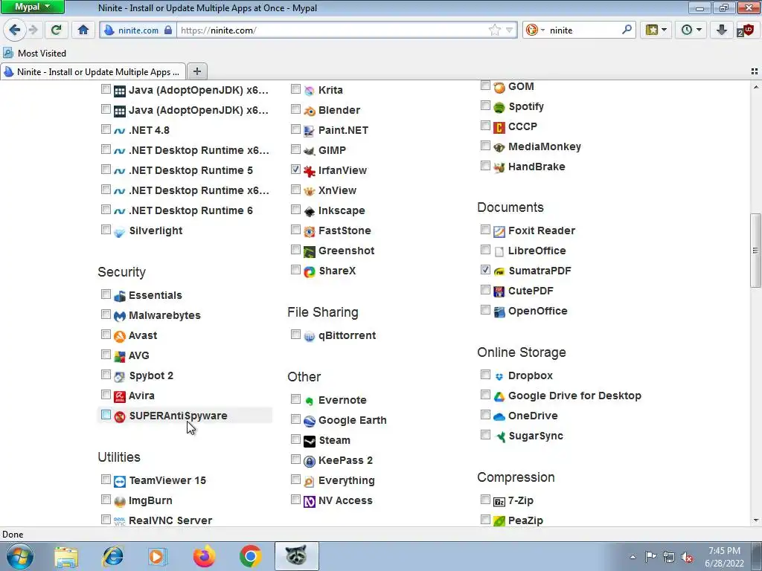
Task: Click the scrollbar up arrow
Action: (x=755, y=87)
